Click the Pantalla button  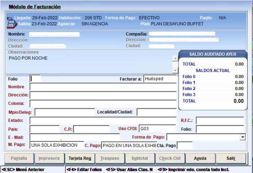tap(19, 158)
